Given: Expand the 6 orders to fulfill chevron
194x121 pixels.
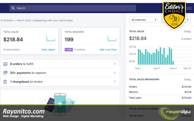Looking at the screenshot, I should pos(115,64).
